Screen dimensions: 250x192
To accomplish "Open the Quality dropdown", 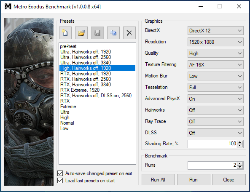I will click(x=215, y=53).
